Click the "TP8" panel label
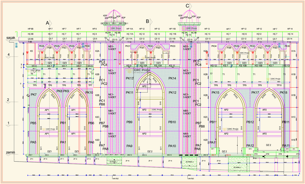This screenshot has height=184, width=305. 216,85
